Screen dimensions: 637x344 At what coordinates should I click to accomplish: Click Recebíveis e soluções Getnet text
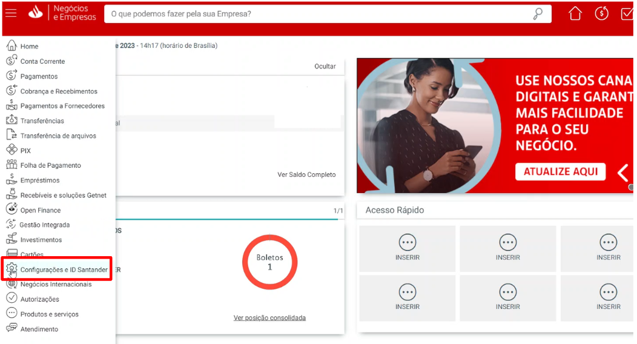click(x=64, y=196)
